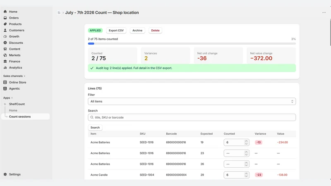Click the Orders inbox icon
The width and height of the screenshot is (331, 186).
click(5, 18)
